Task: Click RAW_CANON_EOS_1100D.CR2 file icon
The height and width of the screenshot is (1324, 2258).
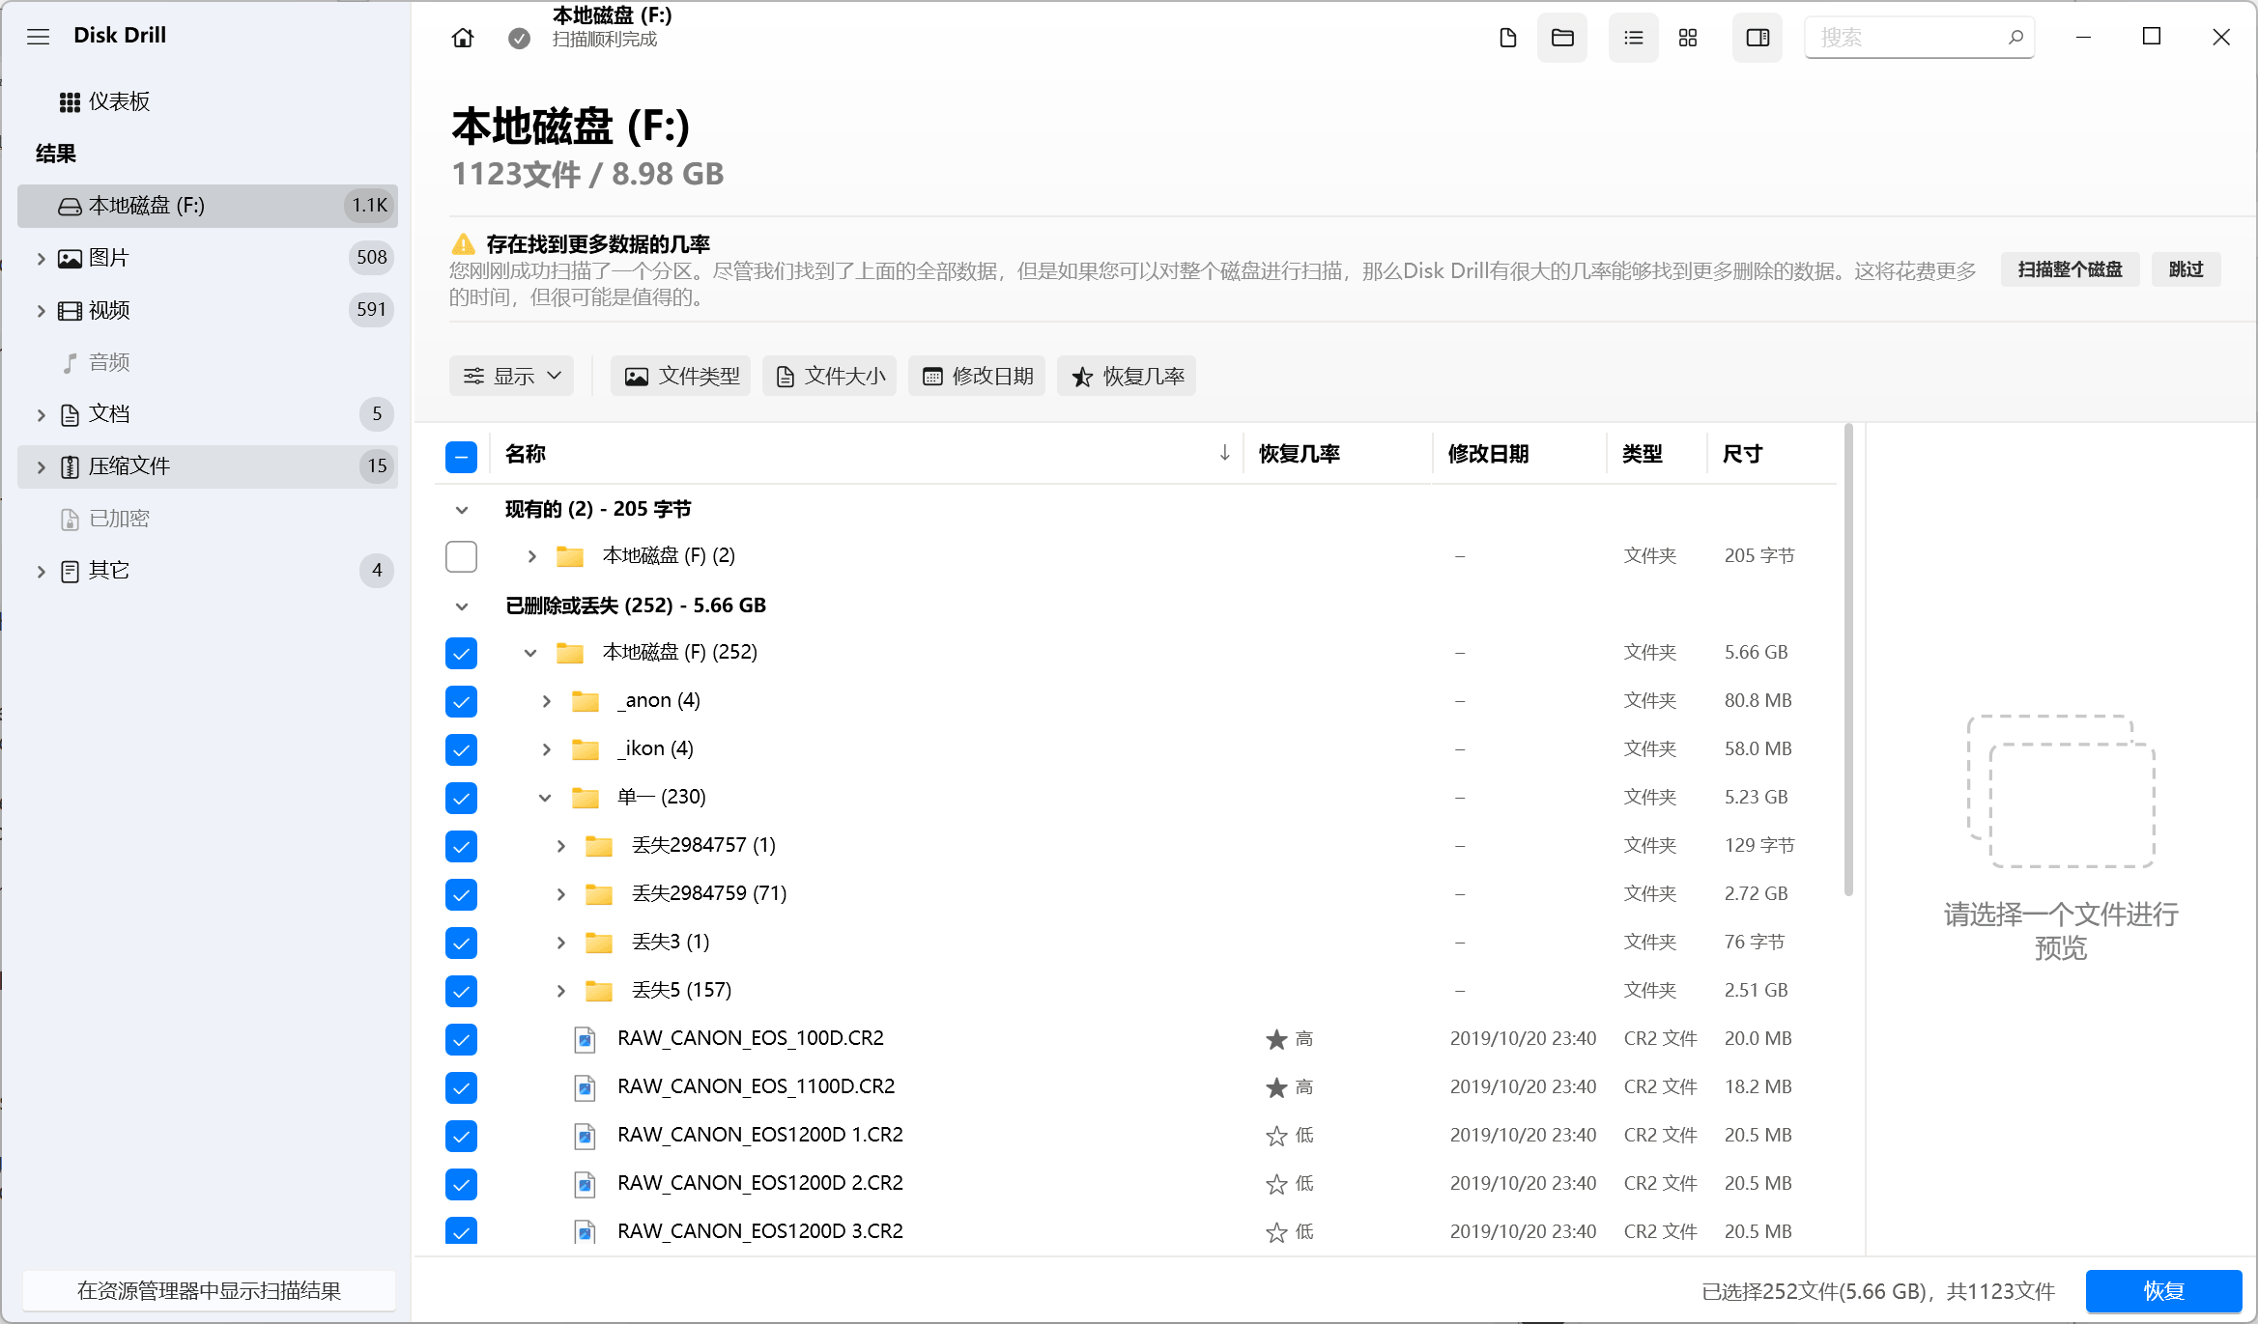Action: click(585, 1087)
